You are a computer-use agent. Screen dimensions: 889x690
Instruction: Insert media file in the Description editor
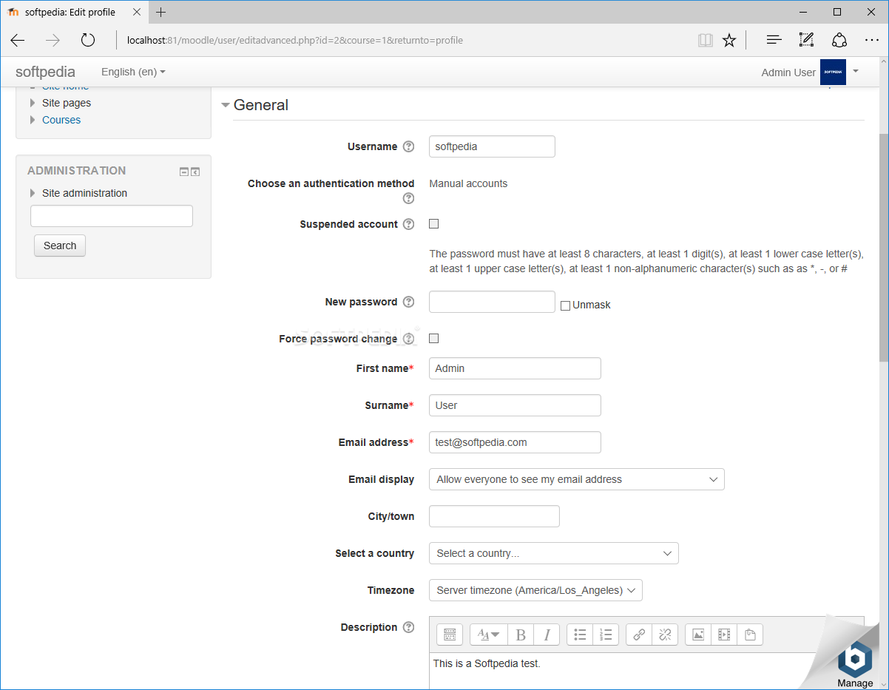tap(724, 635)
